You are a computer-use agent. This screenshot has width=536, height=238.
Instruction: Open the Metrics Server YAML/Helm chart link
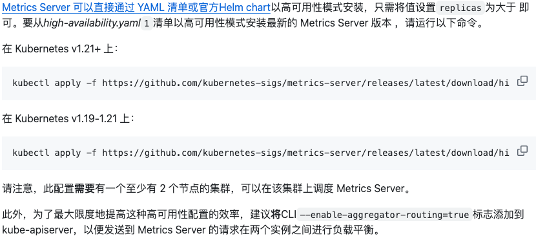coord(136,7)
